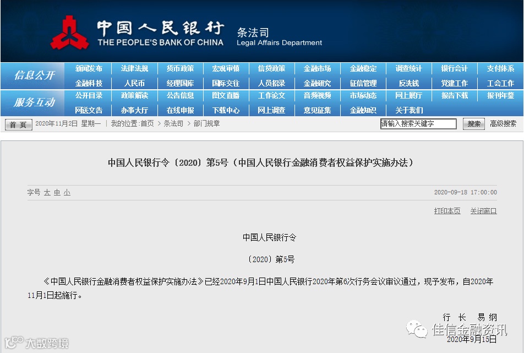
Task: Click the 服务互动 section label
Action: pos(34,102)
